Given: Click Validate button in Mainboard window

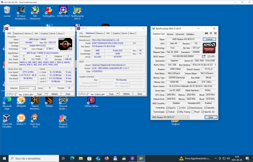Looking at the screenshot, I should click(126, 94).
